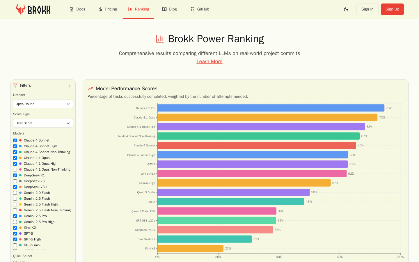Click the Pricing dollar icon
Image resolution: width=419 pixels, height=262 pixels.
(101, 9)
